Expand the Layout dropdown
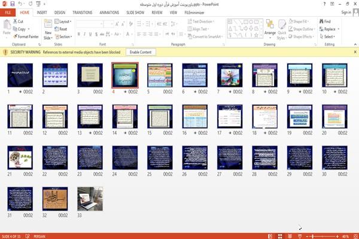This screenshot has height=239, width=359. [63, 22]
